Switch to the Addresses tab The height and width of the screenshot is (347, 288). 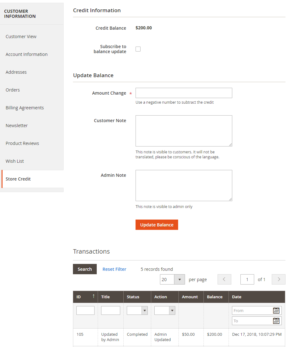16,72
